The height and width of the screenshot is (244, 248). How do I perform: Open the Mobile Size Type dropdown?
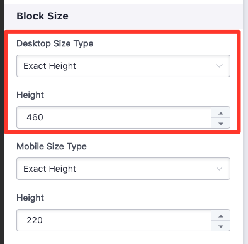tap(123, 169)
